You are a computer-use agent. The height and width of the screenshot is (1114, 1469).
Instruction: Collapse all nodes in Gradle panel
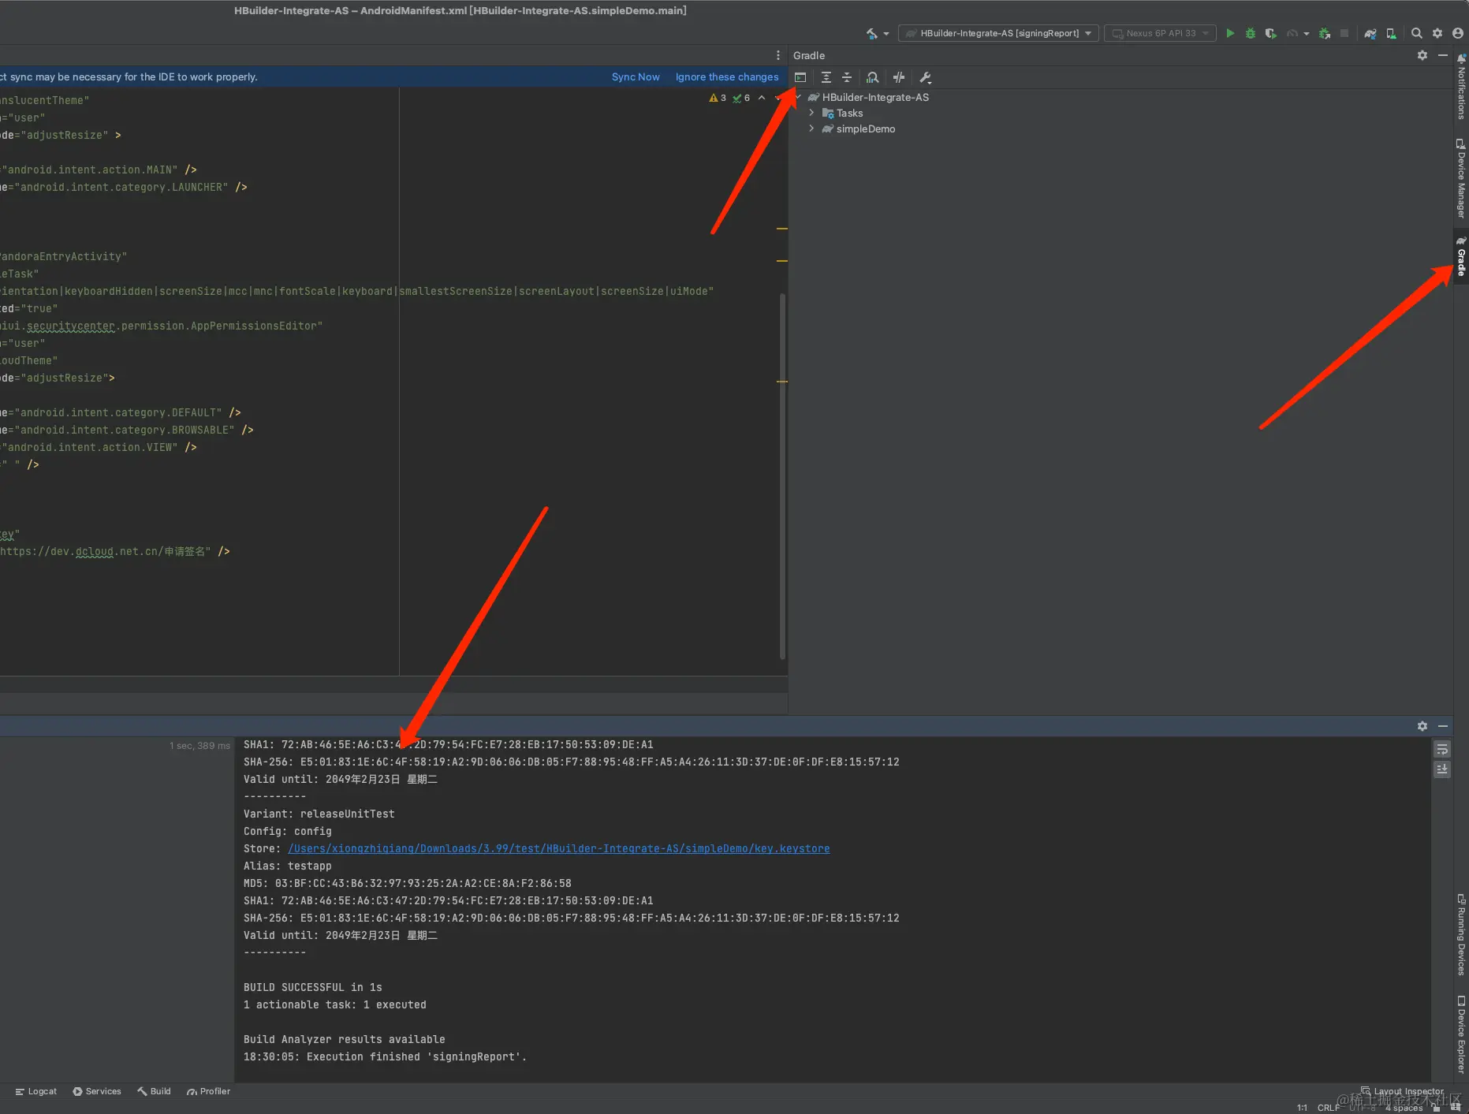tap(847, 77)
